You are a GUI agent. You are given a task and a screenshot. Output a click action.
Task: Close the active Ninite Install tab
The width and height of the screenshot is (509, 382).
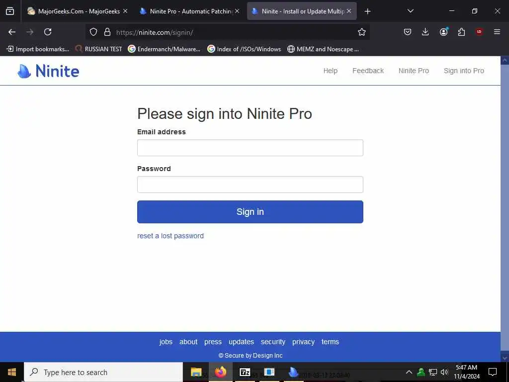349,11
